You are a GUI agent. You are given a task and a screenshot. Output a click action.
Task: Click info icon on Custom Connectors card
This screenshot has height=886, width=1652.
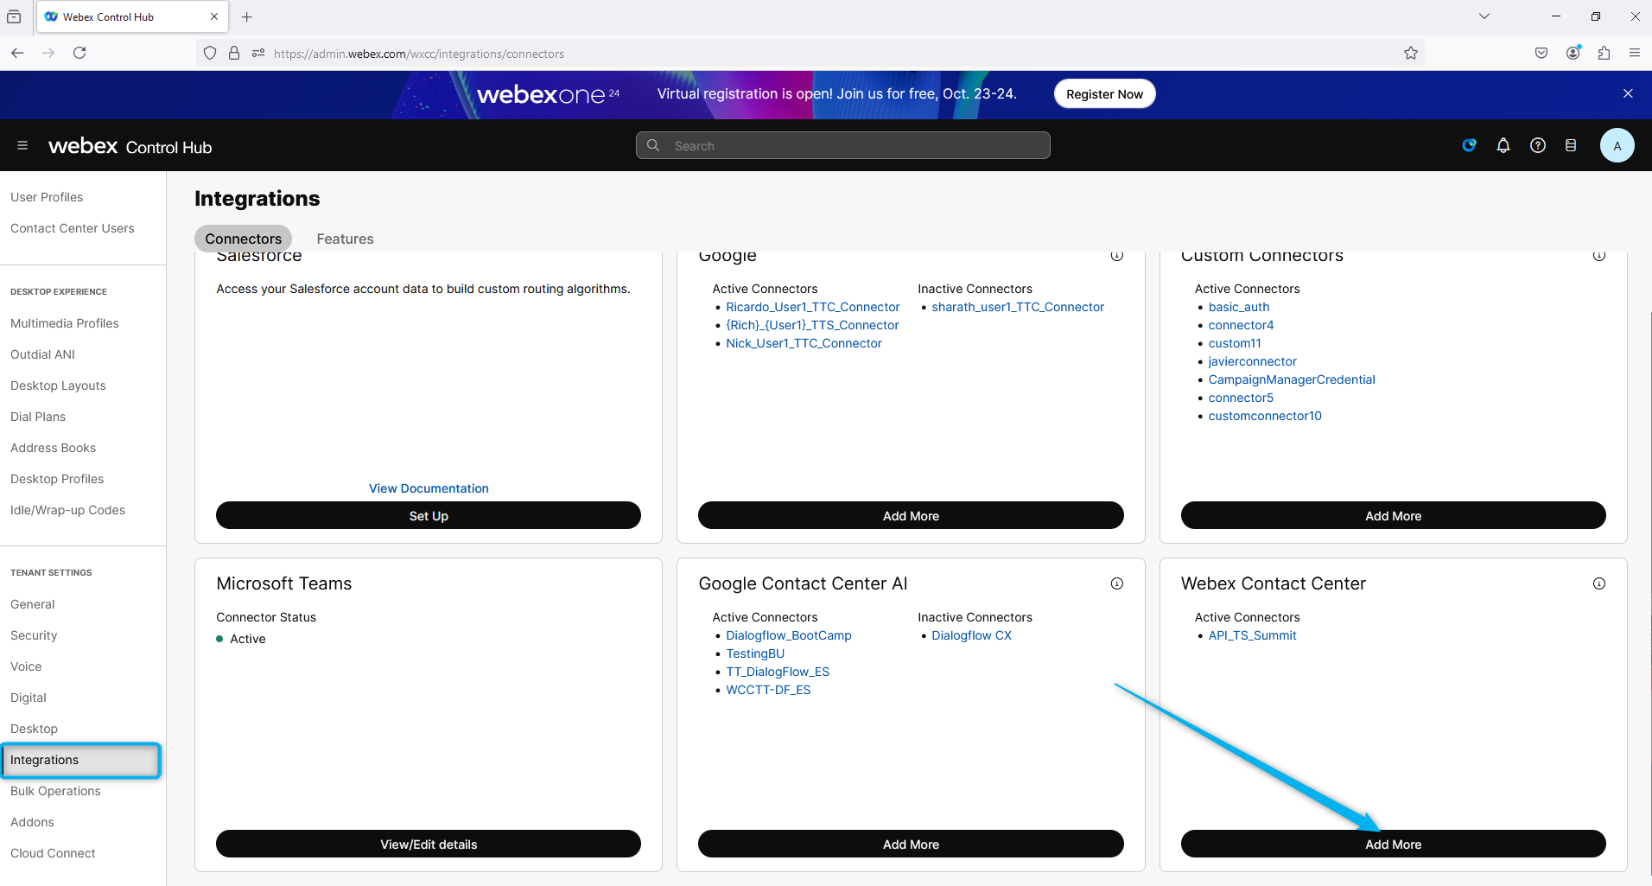(1599, 256)
